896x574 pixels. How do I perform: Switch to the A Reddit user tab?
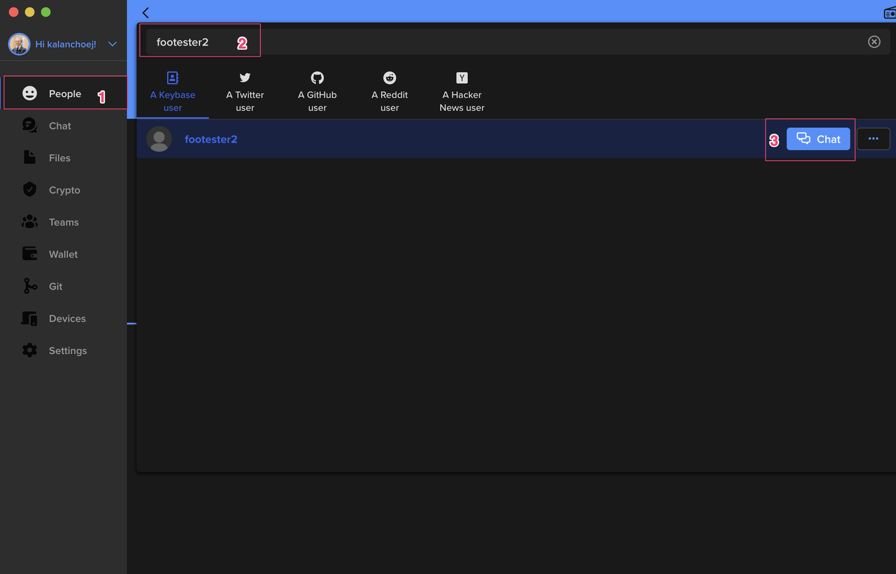pos(389,92)
